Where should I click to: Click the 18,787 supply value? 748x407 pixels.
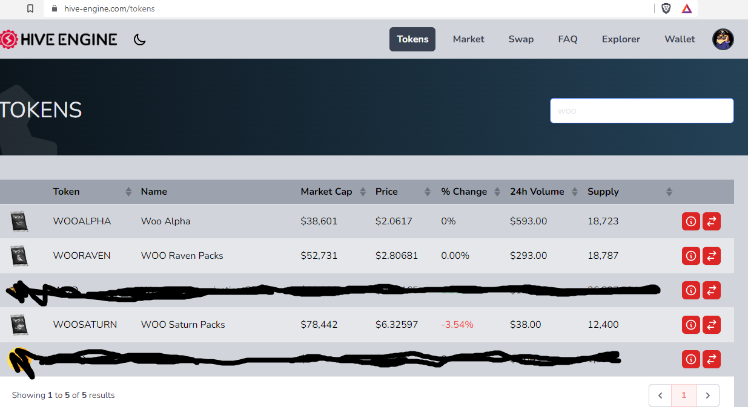pyautogui.click(x=603, y=256)
